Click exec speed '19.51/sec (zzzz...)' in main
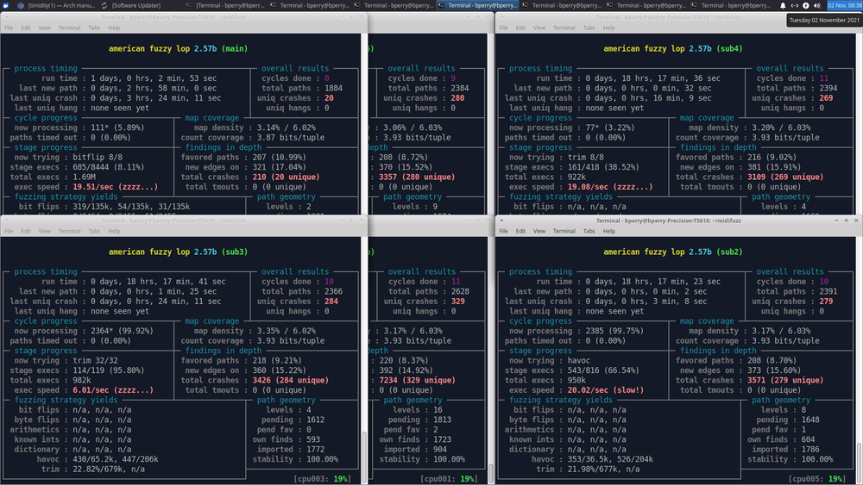 click(115, 187)
